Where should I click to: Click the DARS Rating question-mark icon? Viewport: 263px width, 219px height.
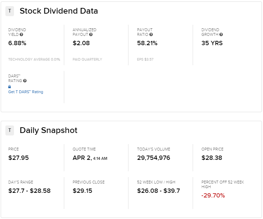click(25, 81)
